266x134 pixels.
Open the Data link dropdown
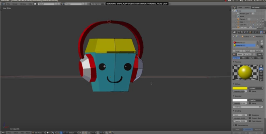(x=260, y=55)
